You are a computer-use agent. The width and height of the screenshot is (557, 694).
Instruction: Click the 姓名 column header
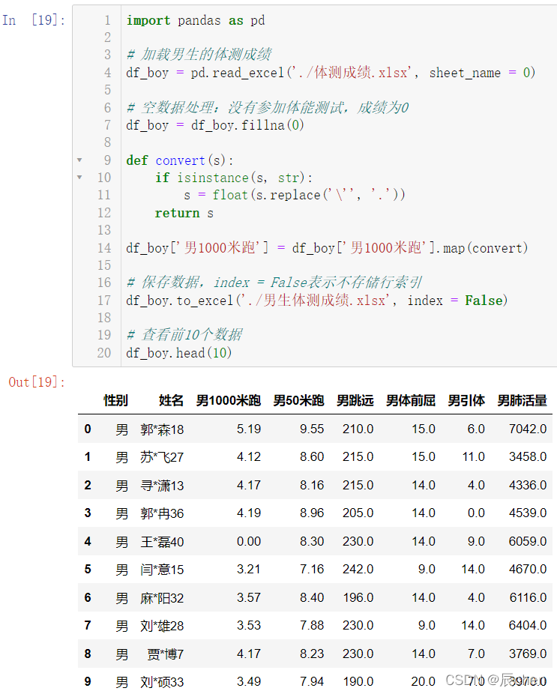(x=171, y=400)
